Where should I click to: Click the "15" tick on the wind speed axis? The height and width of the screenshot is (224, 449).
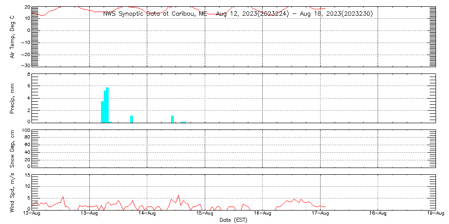tap(27, 175)
